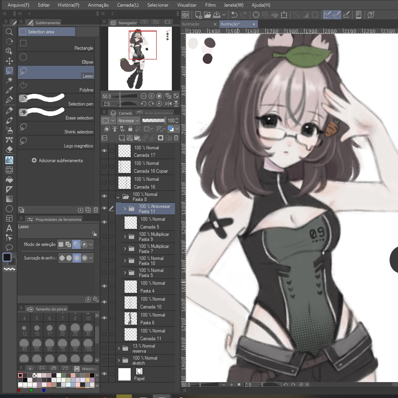Click the Undo arrow in command bar

(x=234, y=15)
